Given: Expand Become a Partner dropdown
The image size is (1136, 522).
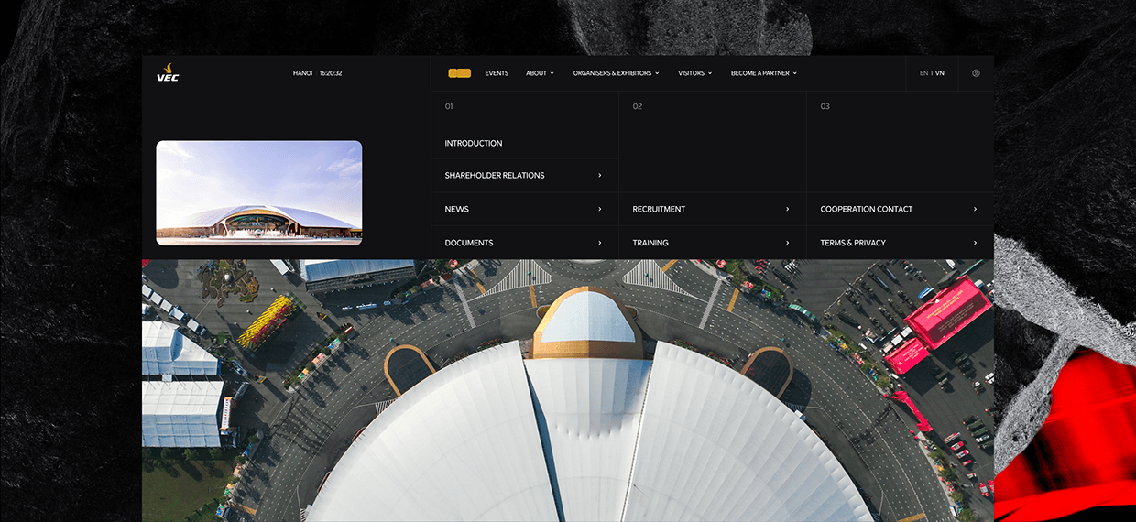Looking at the screenshot, I should click(764, 73).
